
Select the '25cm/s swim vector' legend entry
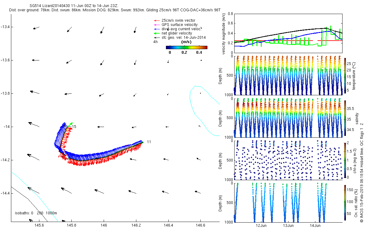click(x=178, y=20)
